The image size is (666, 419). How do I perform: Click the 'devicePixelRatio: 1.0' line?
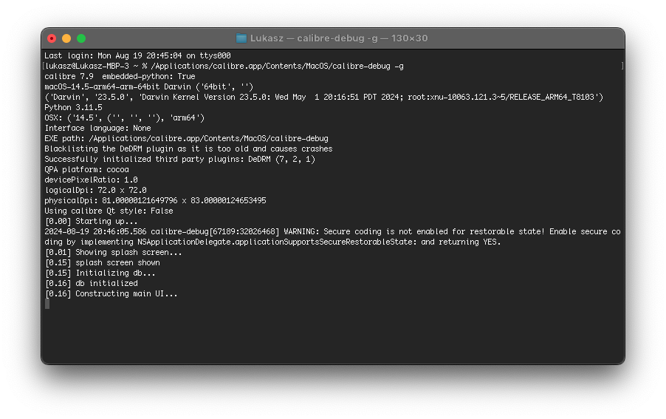tap(91, 180)
